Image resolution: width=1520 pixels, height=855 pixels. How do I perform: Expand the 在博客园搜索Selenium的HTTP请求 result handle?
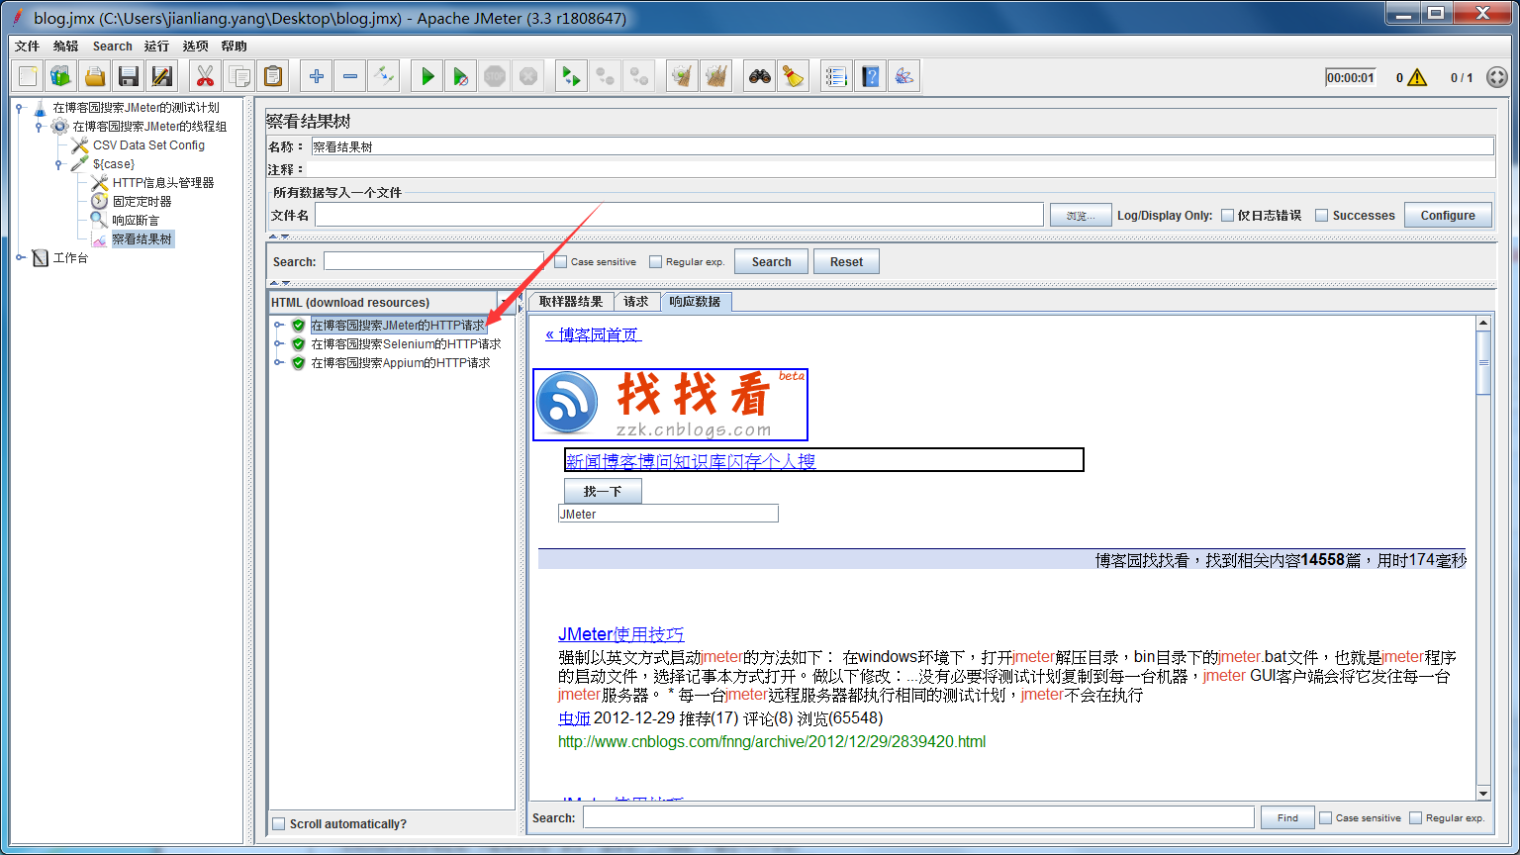pyautogui.click(x=279, y=343)
